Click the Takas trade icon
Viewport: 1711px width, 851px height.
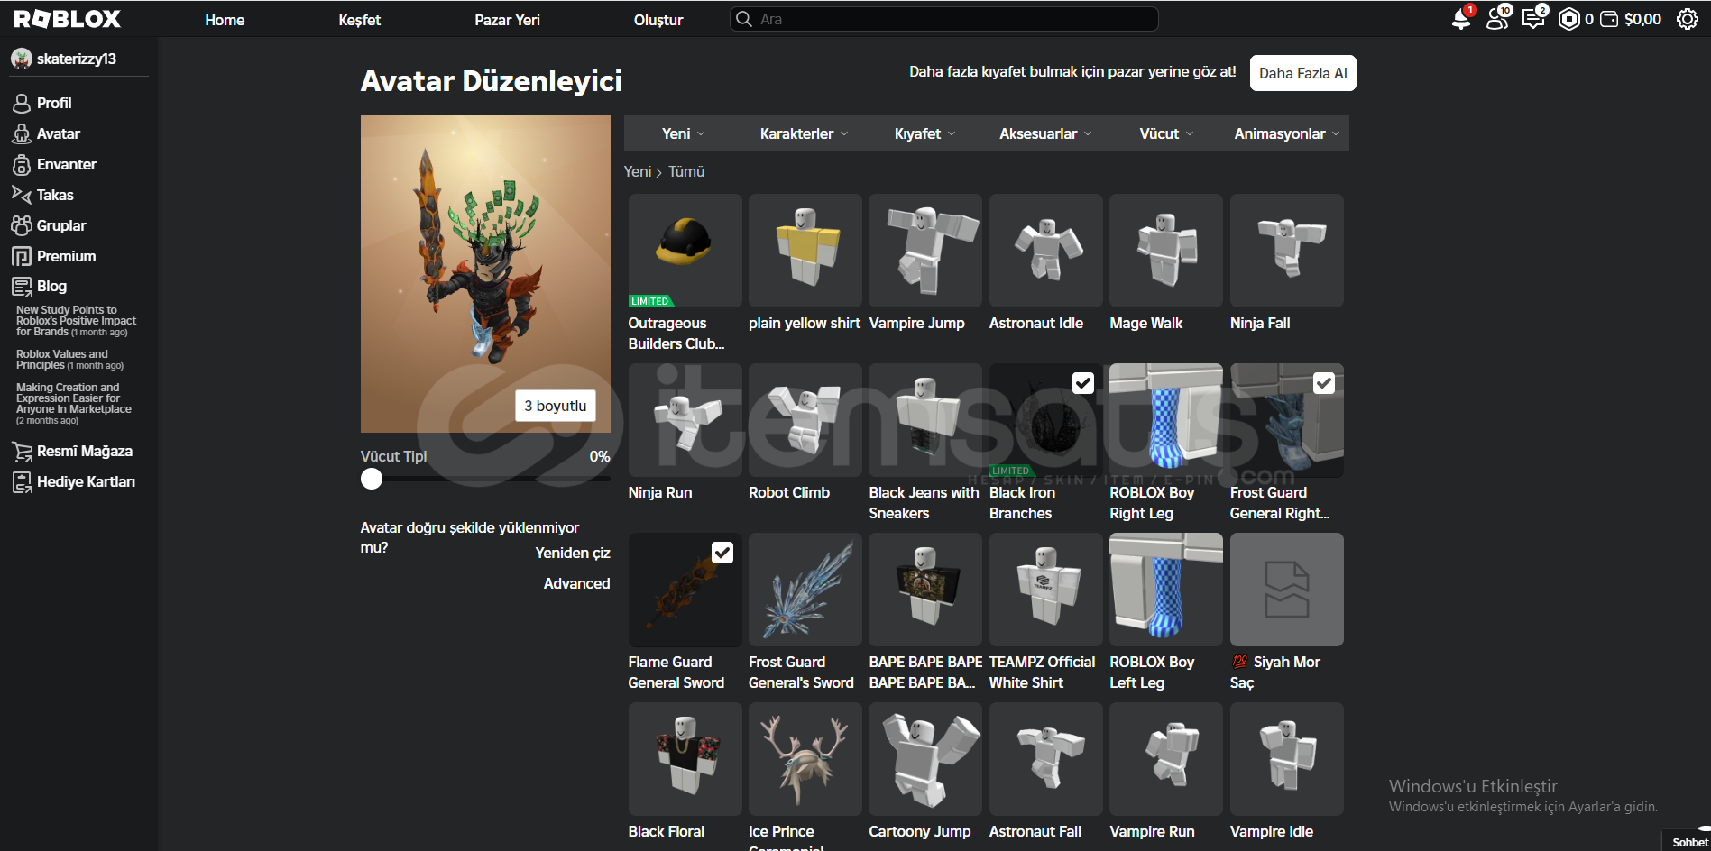pos(21,195)
